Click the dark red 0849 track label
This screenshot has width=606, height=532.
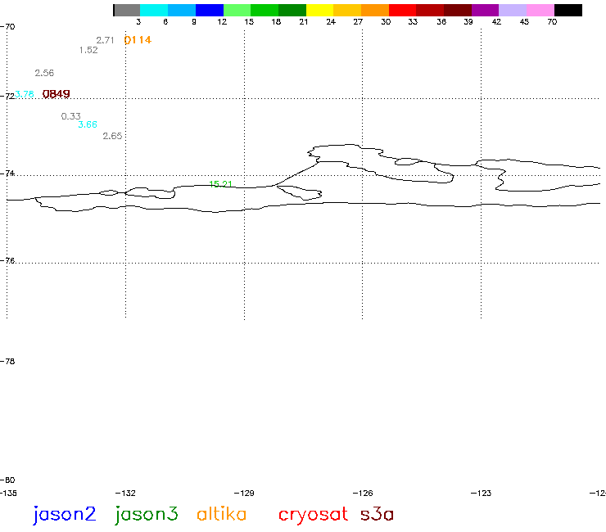[56, 94]
